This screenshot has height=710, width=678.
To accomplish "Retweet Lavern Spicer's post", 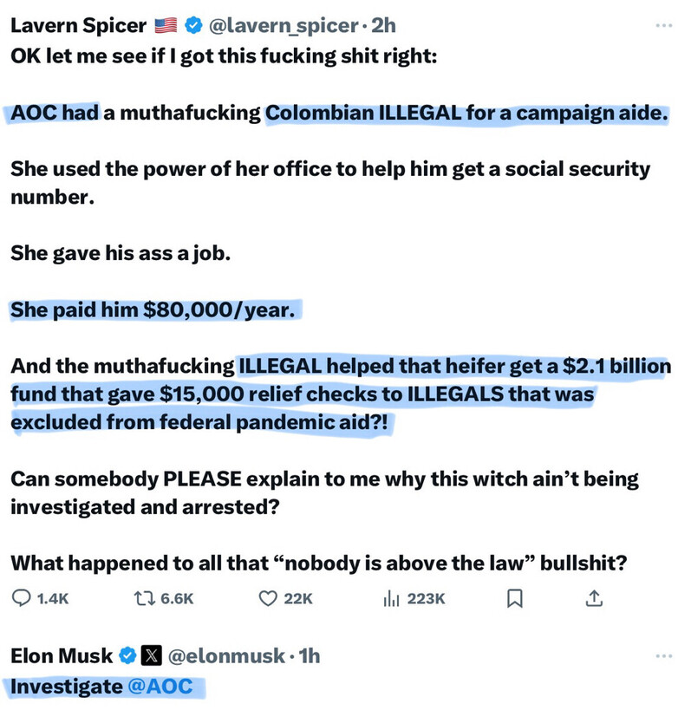I will point(142,598).
